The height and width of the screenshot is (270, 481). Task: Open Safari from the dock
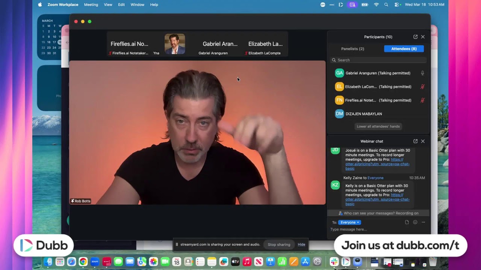pos(71,262)
